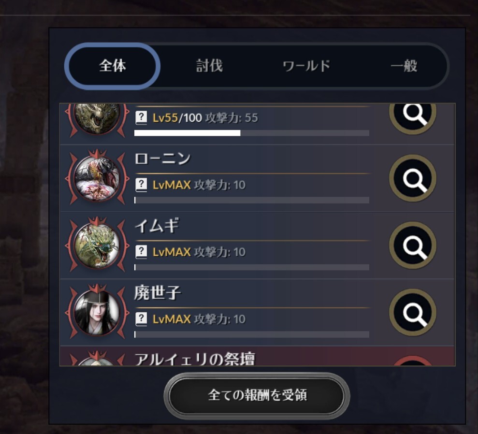The height and width of the screenshot is (434, 478).
Task: Open magnifier details for イムギ
Action: [x=412, y=246]
